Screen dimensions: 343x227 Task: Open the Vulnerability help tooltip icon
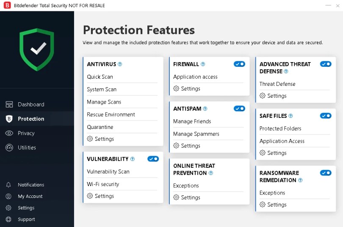tap(133, 159)
